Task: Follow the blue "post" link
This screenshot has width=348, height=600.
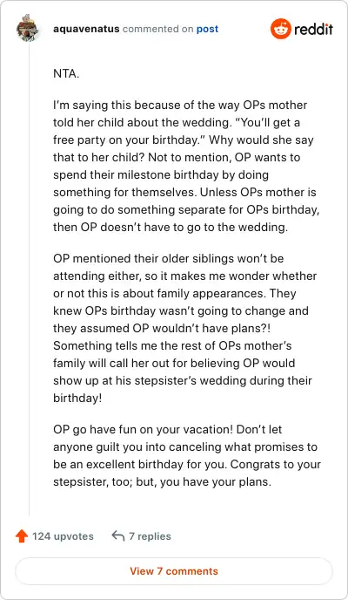Action: coord(207,29)
